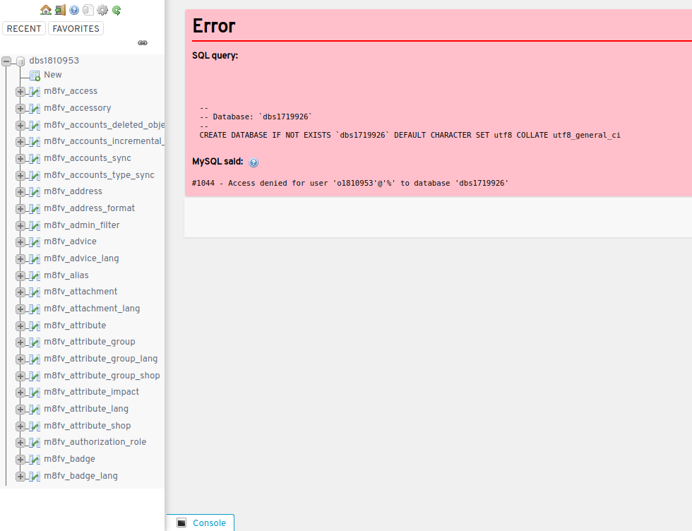This screenshot has height=531, width=692.
Task: Go to phpMyAdmin Home icon
Action: point(45,10)
